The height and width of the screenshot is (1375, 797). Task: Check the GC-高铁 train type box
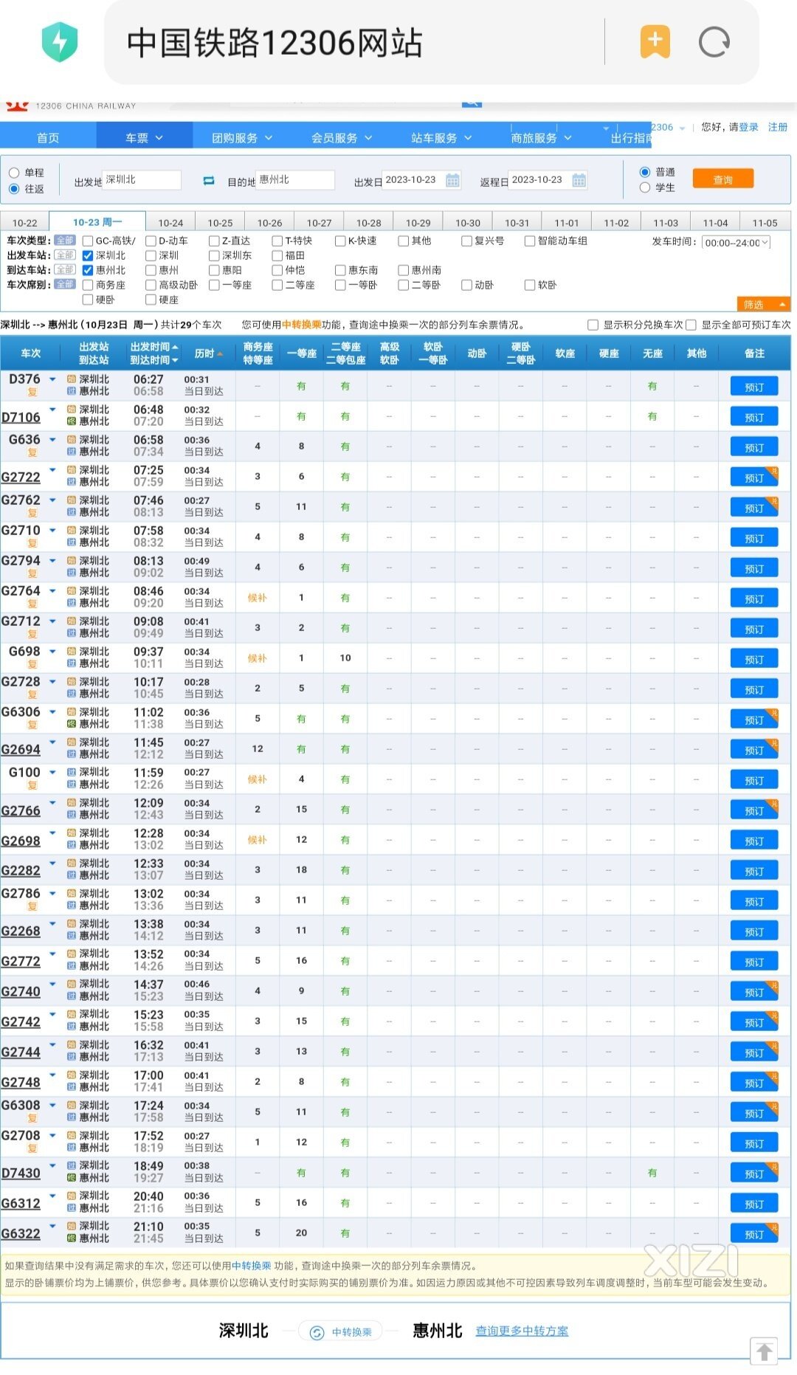click(88, 241)
